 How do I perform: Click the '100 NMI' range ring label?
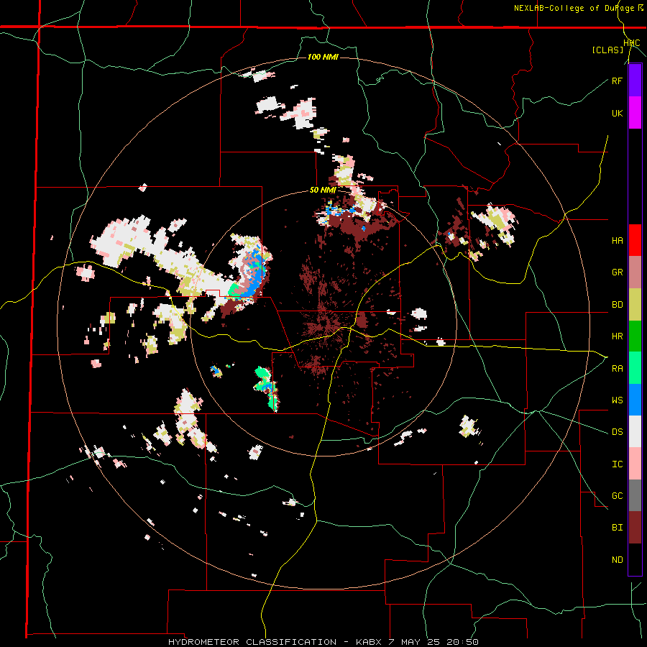(323, 57)
